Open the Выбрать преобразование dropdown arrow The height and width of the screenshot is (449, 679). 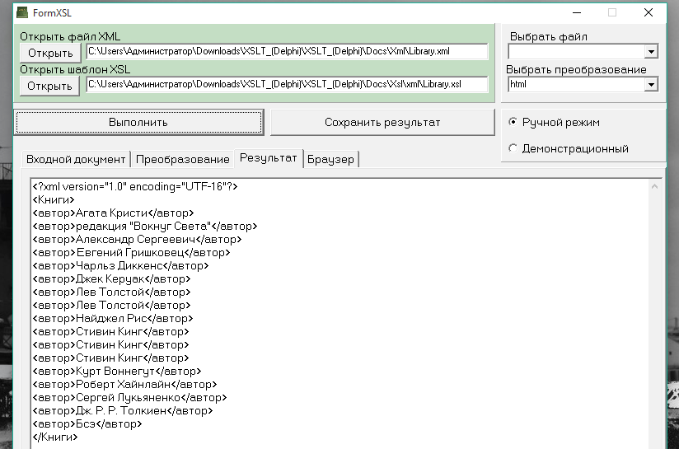[x=651, y=84]
